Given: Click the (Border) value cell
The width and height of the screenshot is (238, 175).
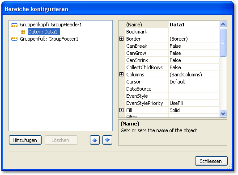Looking at the screenshot, I should point(194,39).
